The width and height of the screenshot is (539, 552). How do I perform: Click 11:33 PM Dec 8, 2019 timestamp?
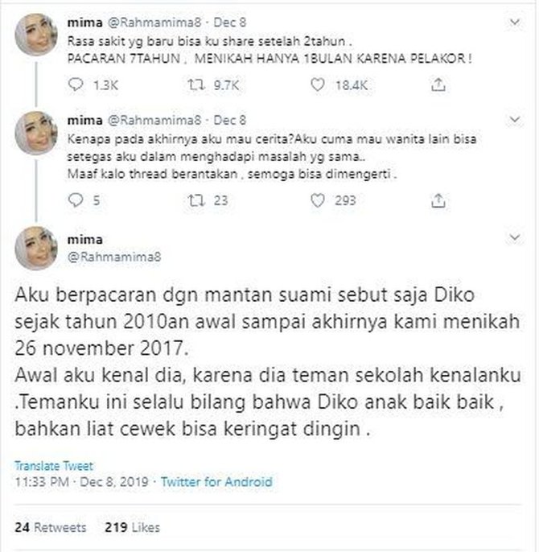82,481
